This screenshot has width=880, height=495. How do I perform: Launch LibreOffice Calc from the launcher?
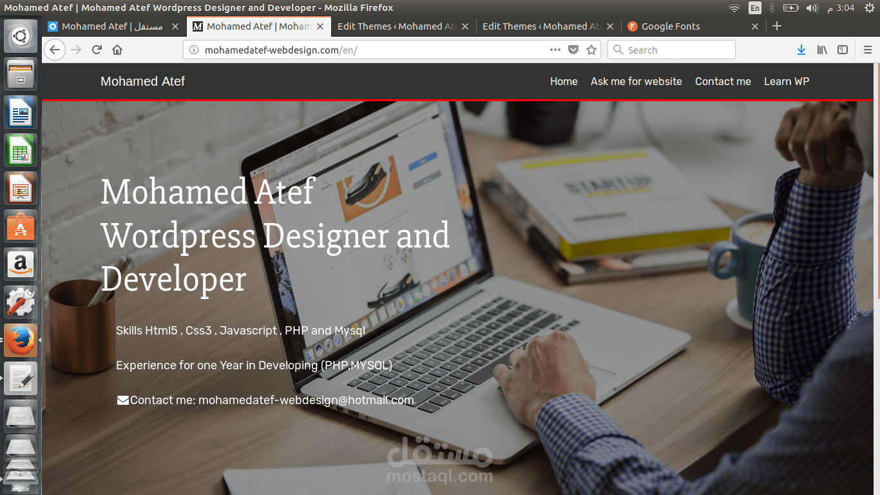pos(21,151)
